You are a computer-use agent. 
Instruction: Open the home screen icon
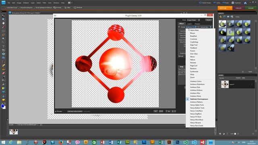[x=245, y=3]
